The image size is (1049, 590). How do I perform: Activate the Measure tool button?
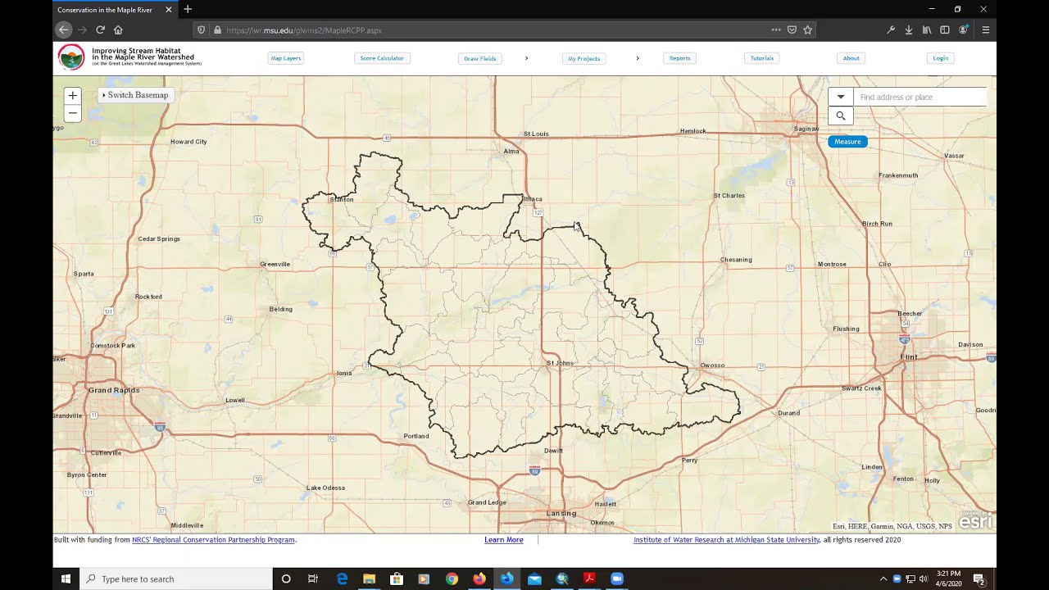coord(847,142)
